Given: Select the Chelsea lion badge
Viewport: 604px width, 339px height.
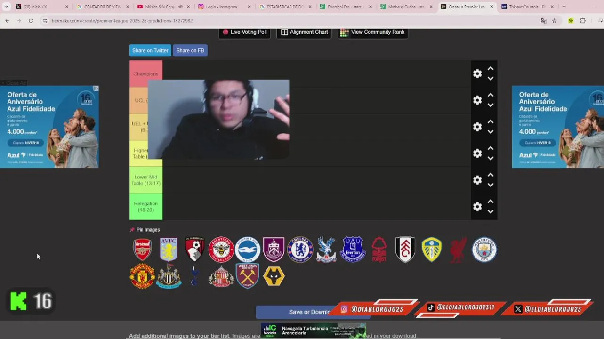Looking at the screenshot, I should coord(300,250).
